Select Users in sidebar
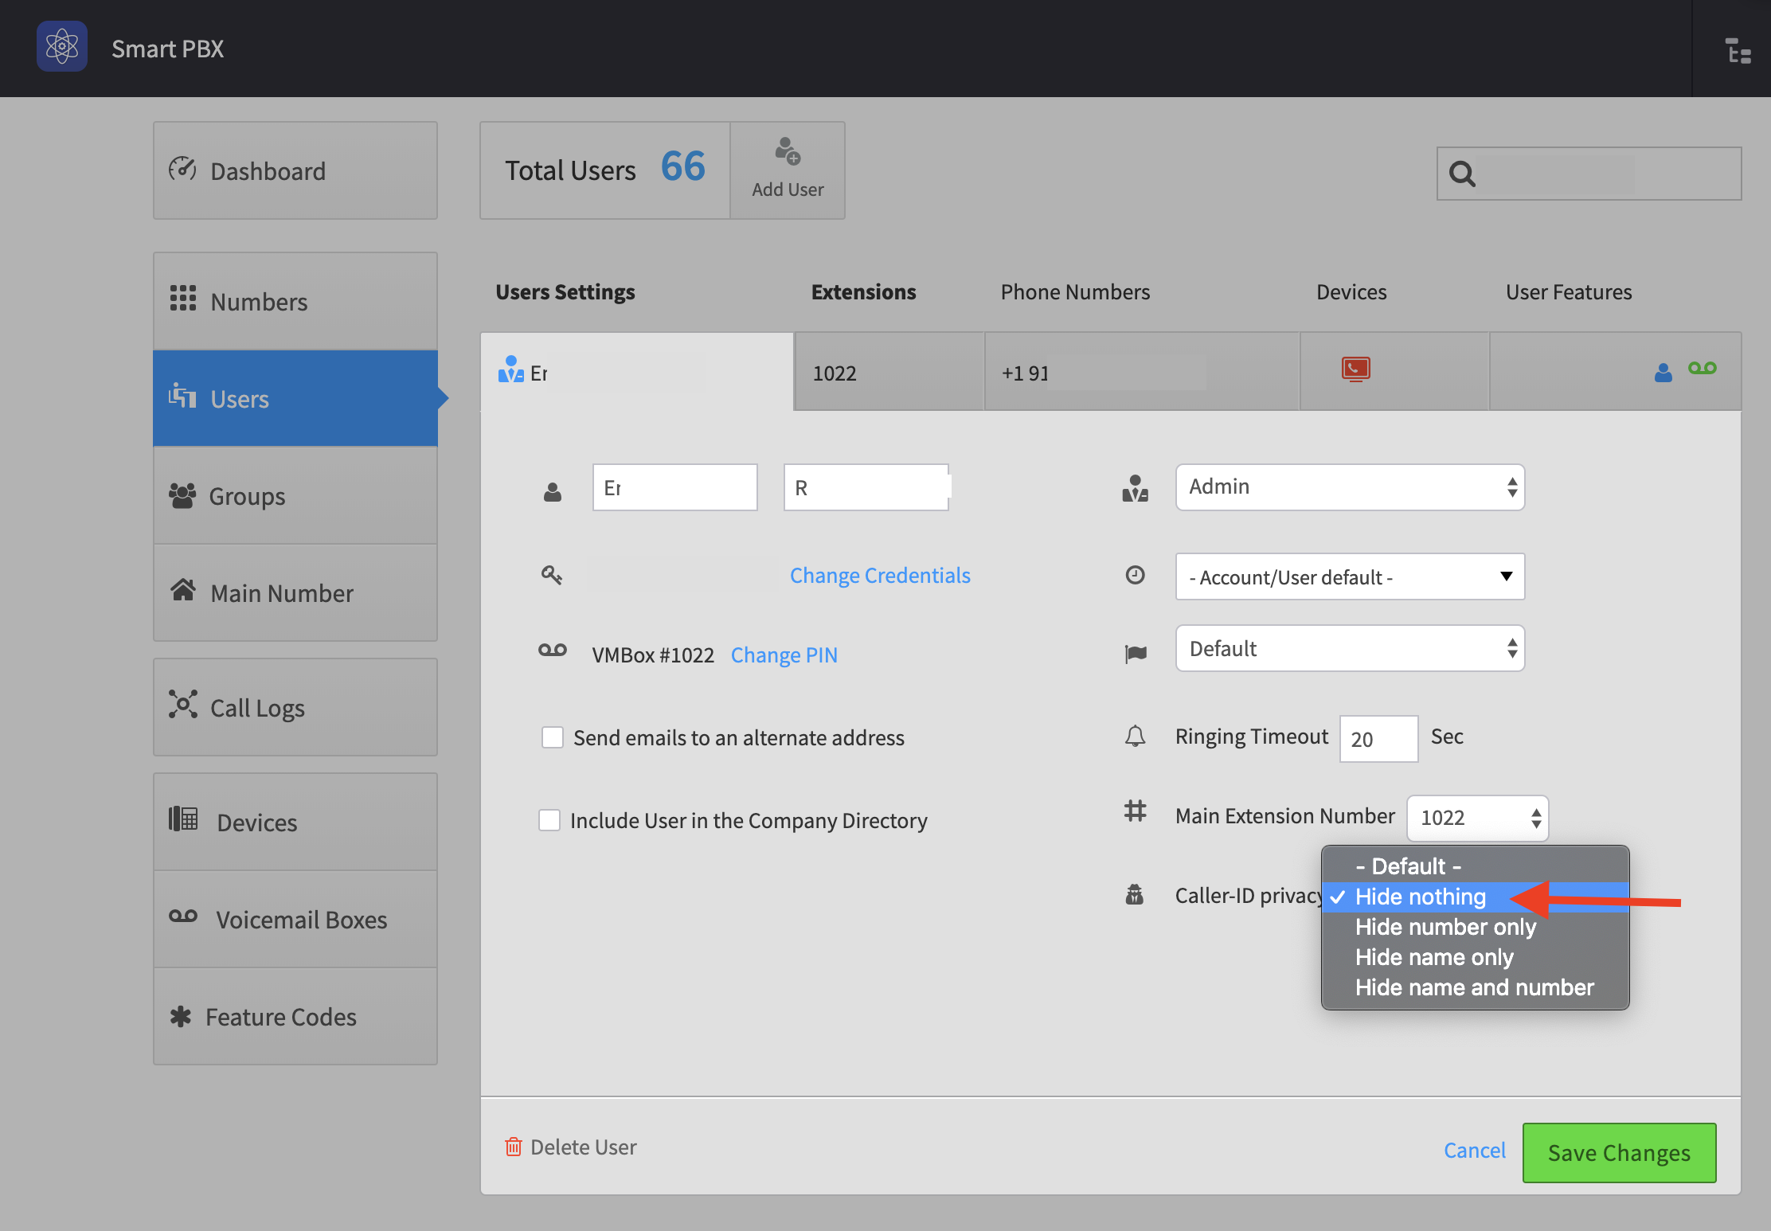The width and height of the screenshot is (1771, 1231). point(295,398)
